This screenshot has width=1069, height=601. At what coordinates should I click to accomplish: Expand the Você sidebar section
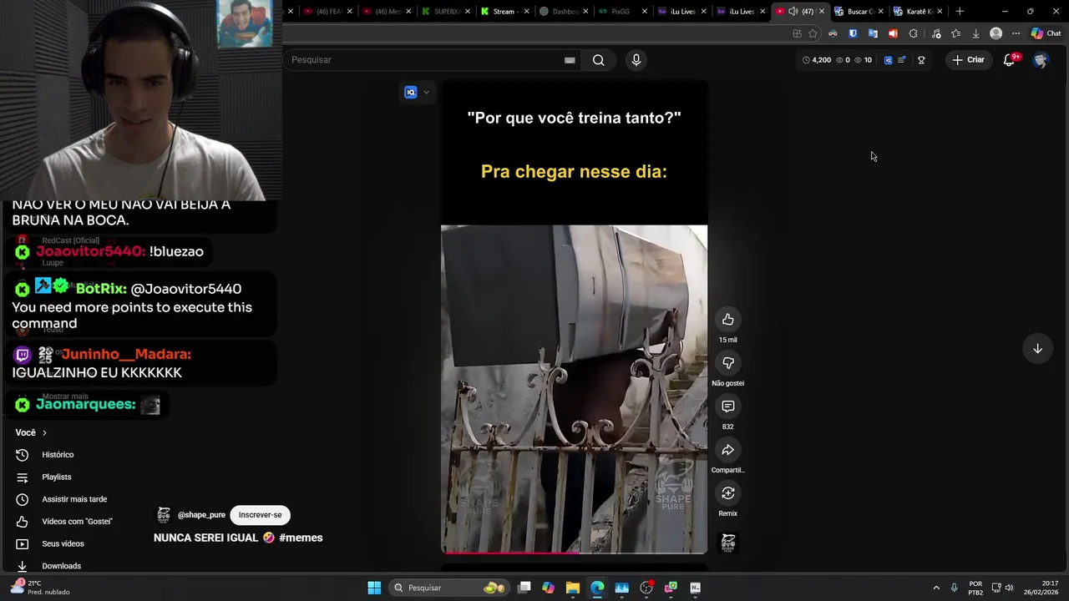pos(31,432)
